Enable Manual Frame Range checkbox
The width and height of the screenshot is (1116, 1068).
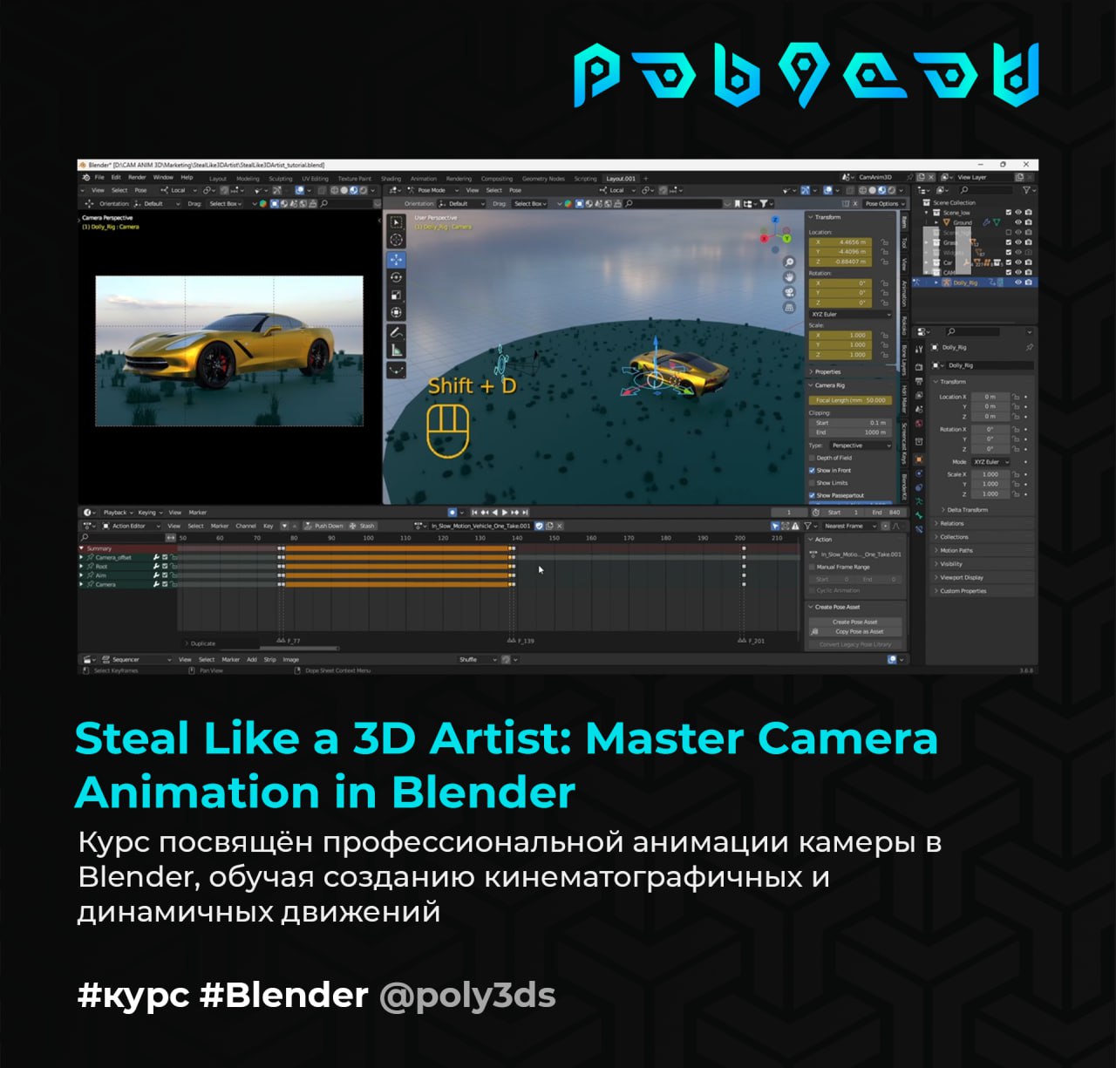coord(812,567)
